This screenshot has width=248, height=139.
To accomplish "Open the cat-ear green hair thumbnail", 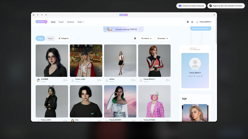I will click(52, 101).
